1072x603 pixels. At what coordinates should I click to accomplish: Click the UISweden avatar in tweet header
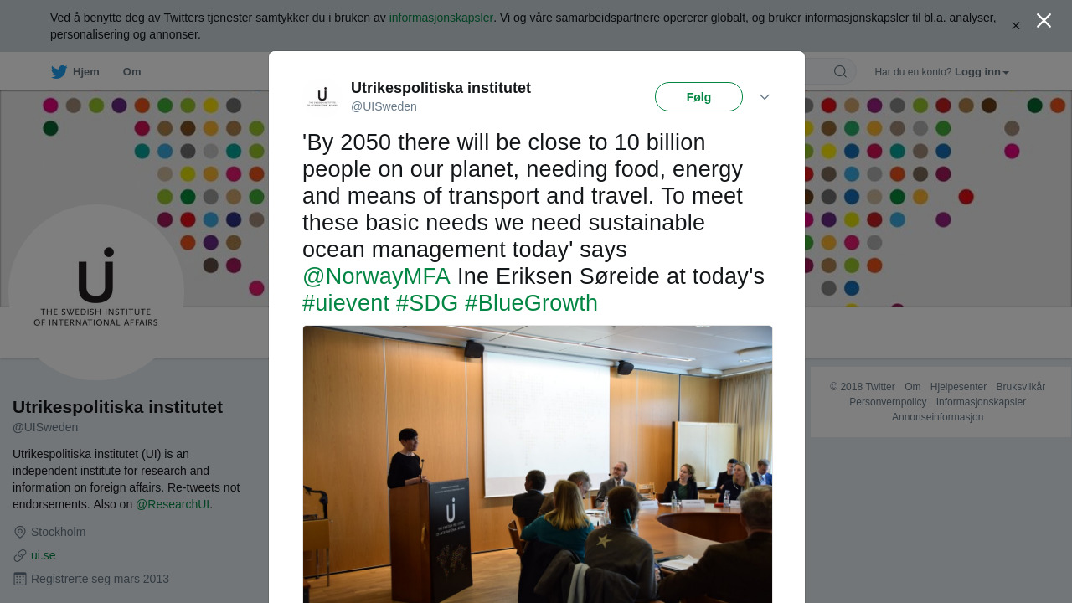(322, 97)
